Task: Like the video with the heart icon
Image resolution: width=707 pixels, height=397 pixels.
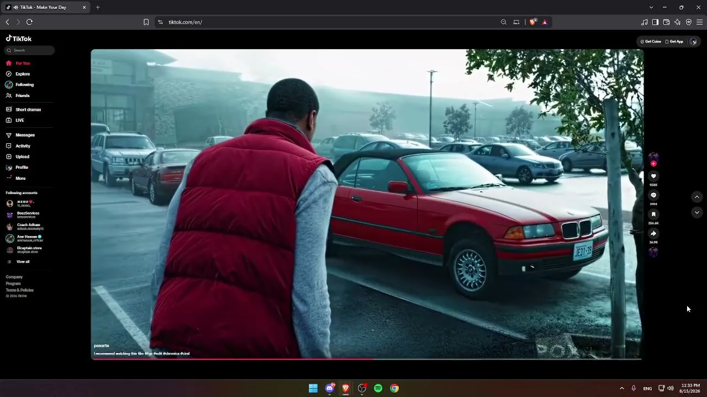Action: click(653, 176)
